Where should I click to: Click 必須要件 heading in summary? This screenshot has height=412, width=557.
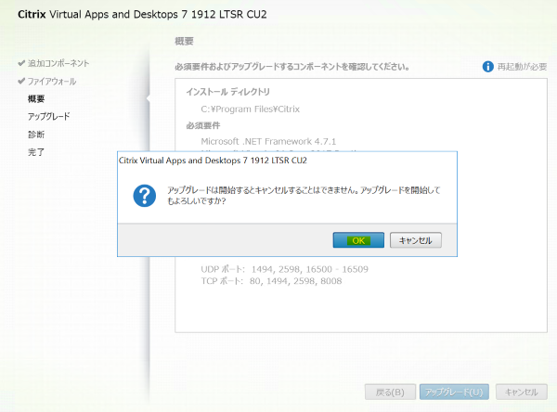(x=203, y=125)
